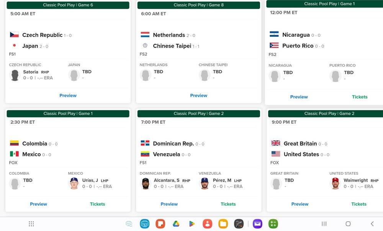Open the purple Email app icon
Image resolution: width=383 pixels, height=231 pixels.
click(257, 224)
